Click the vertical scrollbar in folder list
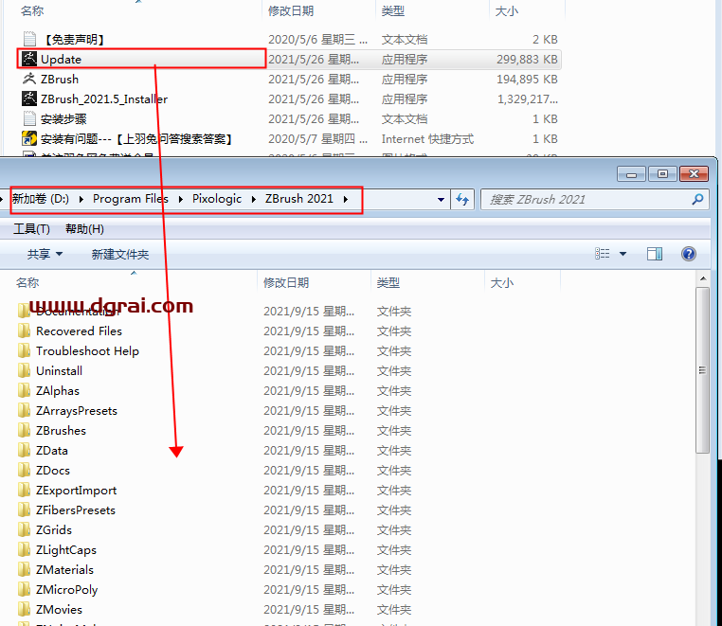This screenshot has height=626, width=722. pos(702,368)
